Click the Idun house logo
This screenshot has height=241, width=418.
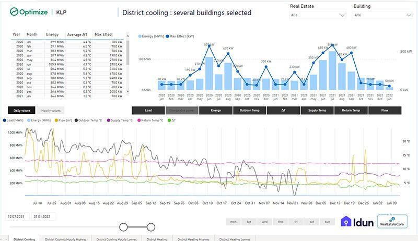coord(346,221)
